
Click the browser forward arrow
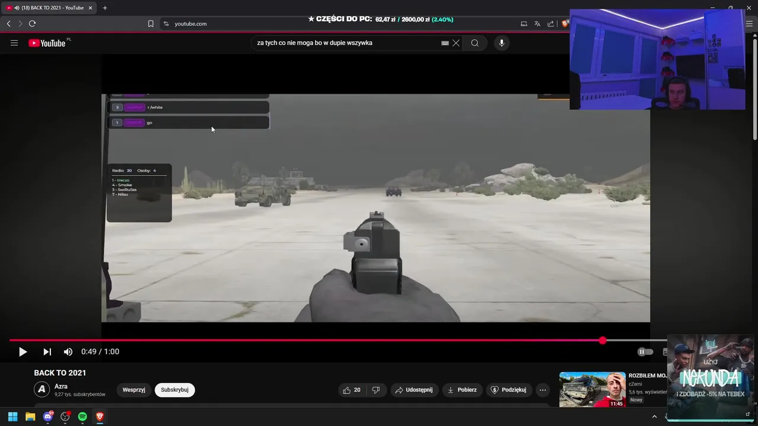[20, 24]
